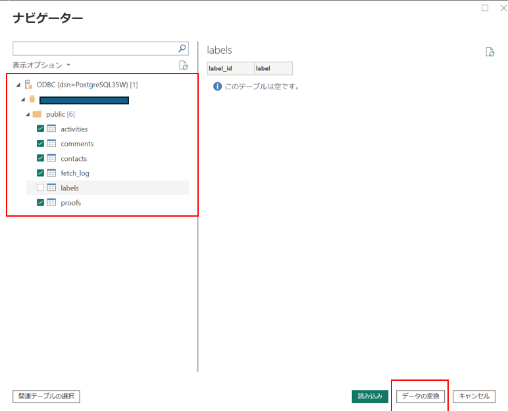This screenshot has height=411, width=508.
Task: Select the contacts table item
Action: coord(74,158)
